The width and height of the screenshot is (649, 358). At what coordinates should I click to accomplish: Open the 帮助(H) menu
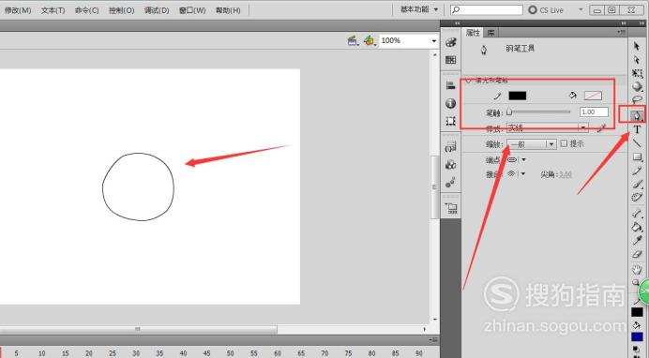228,10
